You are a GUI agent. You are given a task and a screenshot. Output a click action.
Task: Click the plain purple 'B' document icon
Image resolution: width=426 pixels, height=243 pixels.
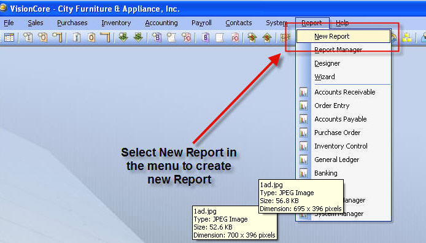[x=206, y=37]
